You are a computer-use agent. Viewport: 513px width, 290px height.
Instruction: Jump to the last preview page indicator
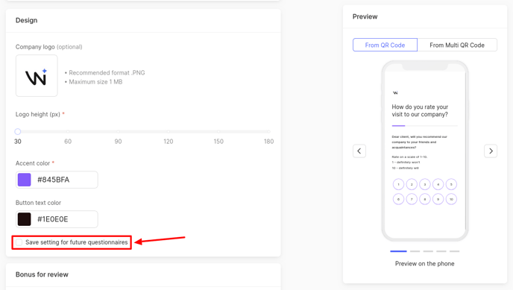454,251
